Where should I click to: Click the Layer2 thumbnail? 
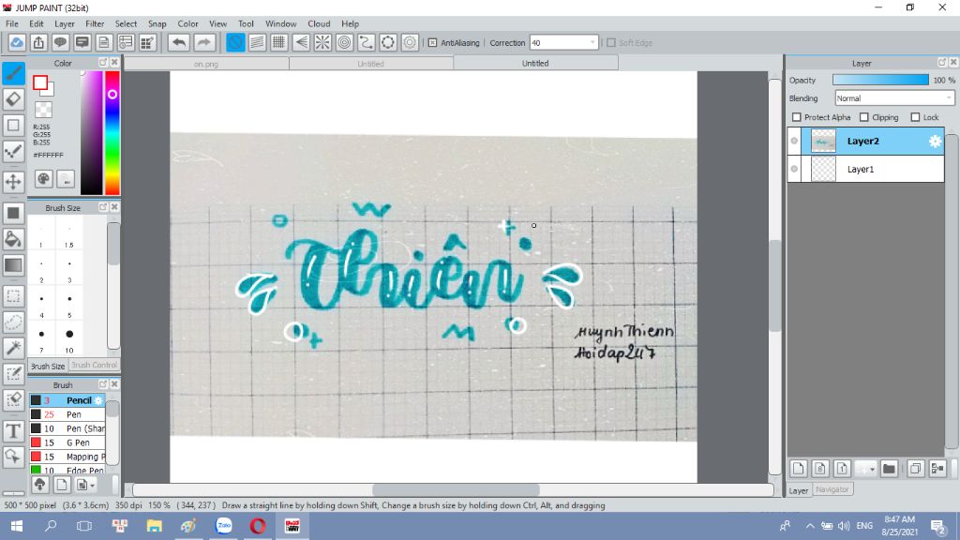(x=823, y=142)
